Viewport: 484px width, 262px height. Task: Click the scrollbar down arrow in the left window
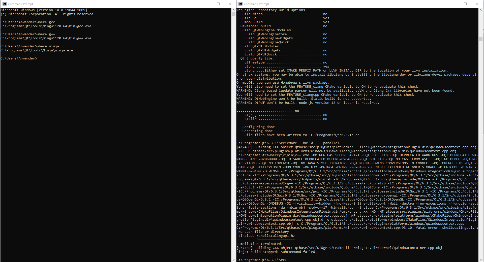click(x=233, y=259)
